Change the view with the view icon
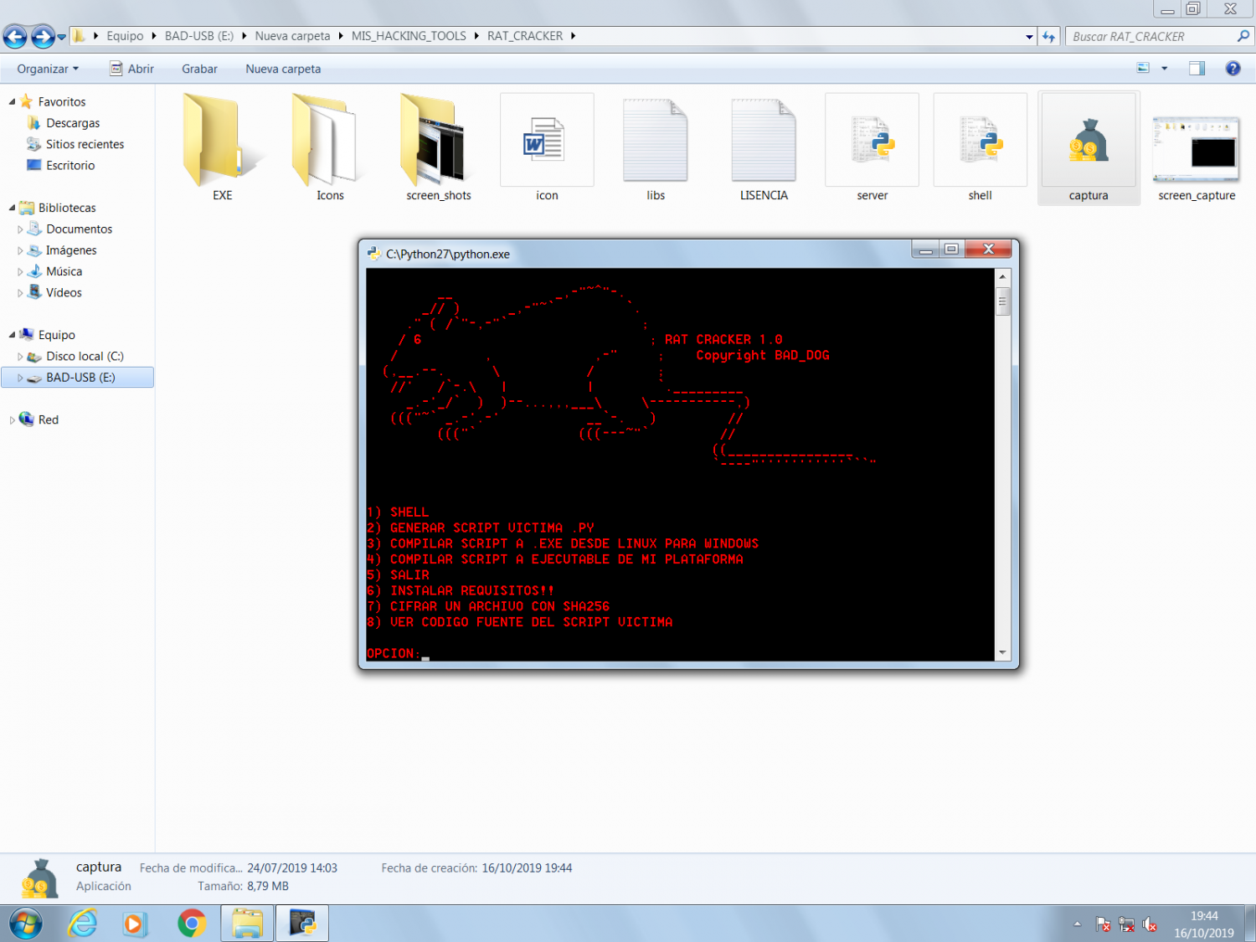Viewport: 1256px width, 942px height. coord(1143,69)
